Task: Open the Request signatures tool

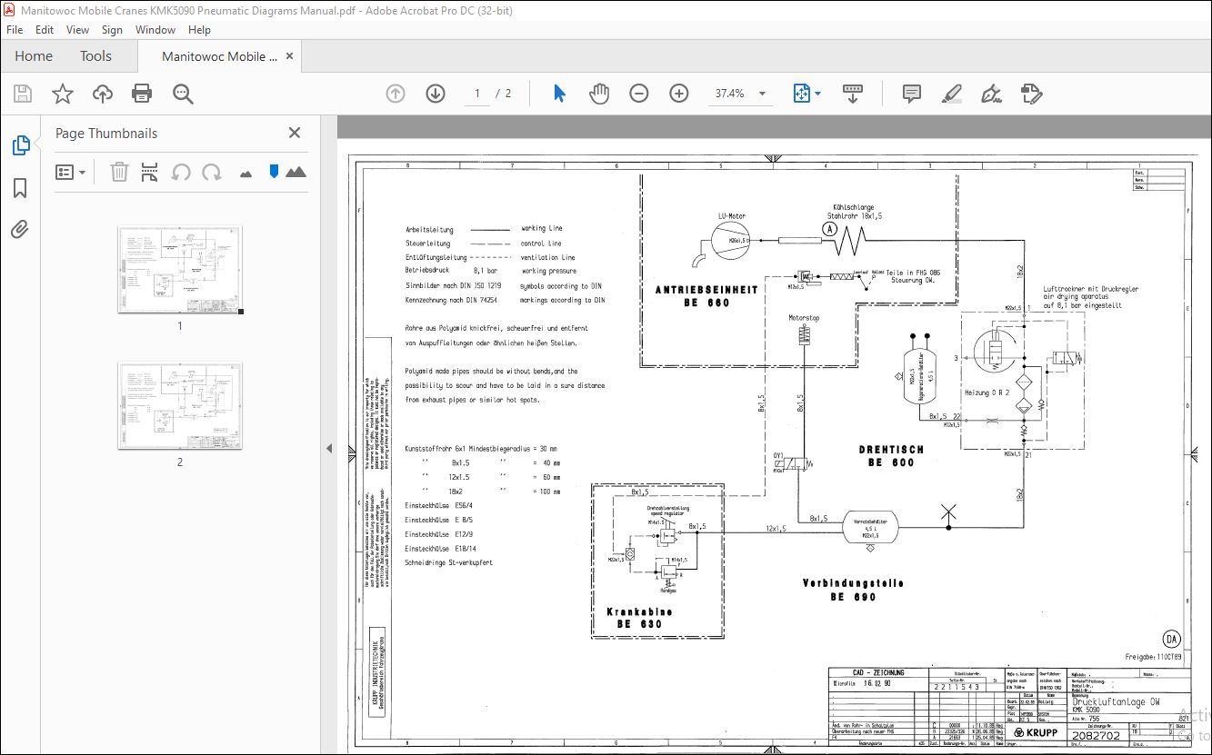Action: [1031, 94]
